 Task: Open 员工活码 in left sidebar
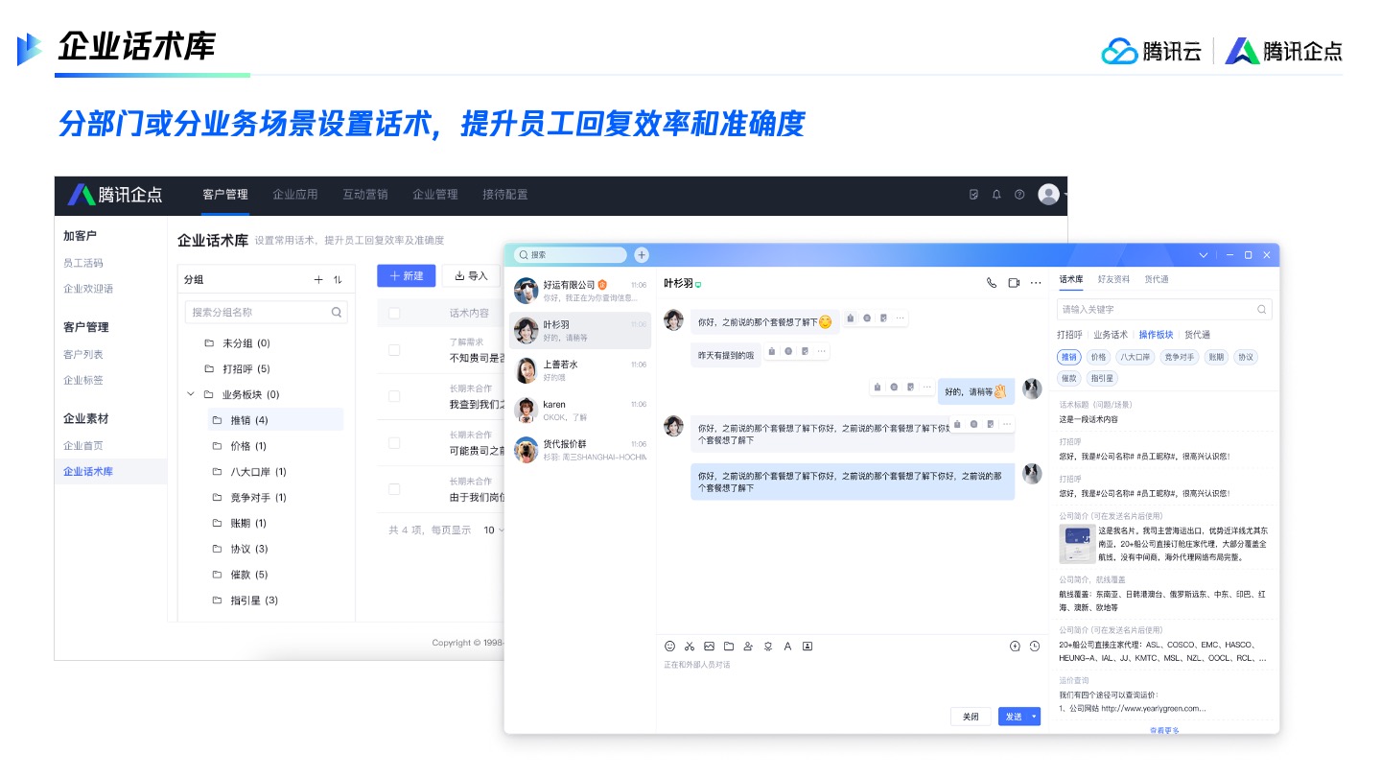click(83, 263)
